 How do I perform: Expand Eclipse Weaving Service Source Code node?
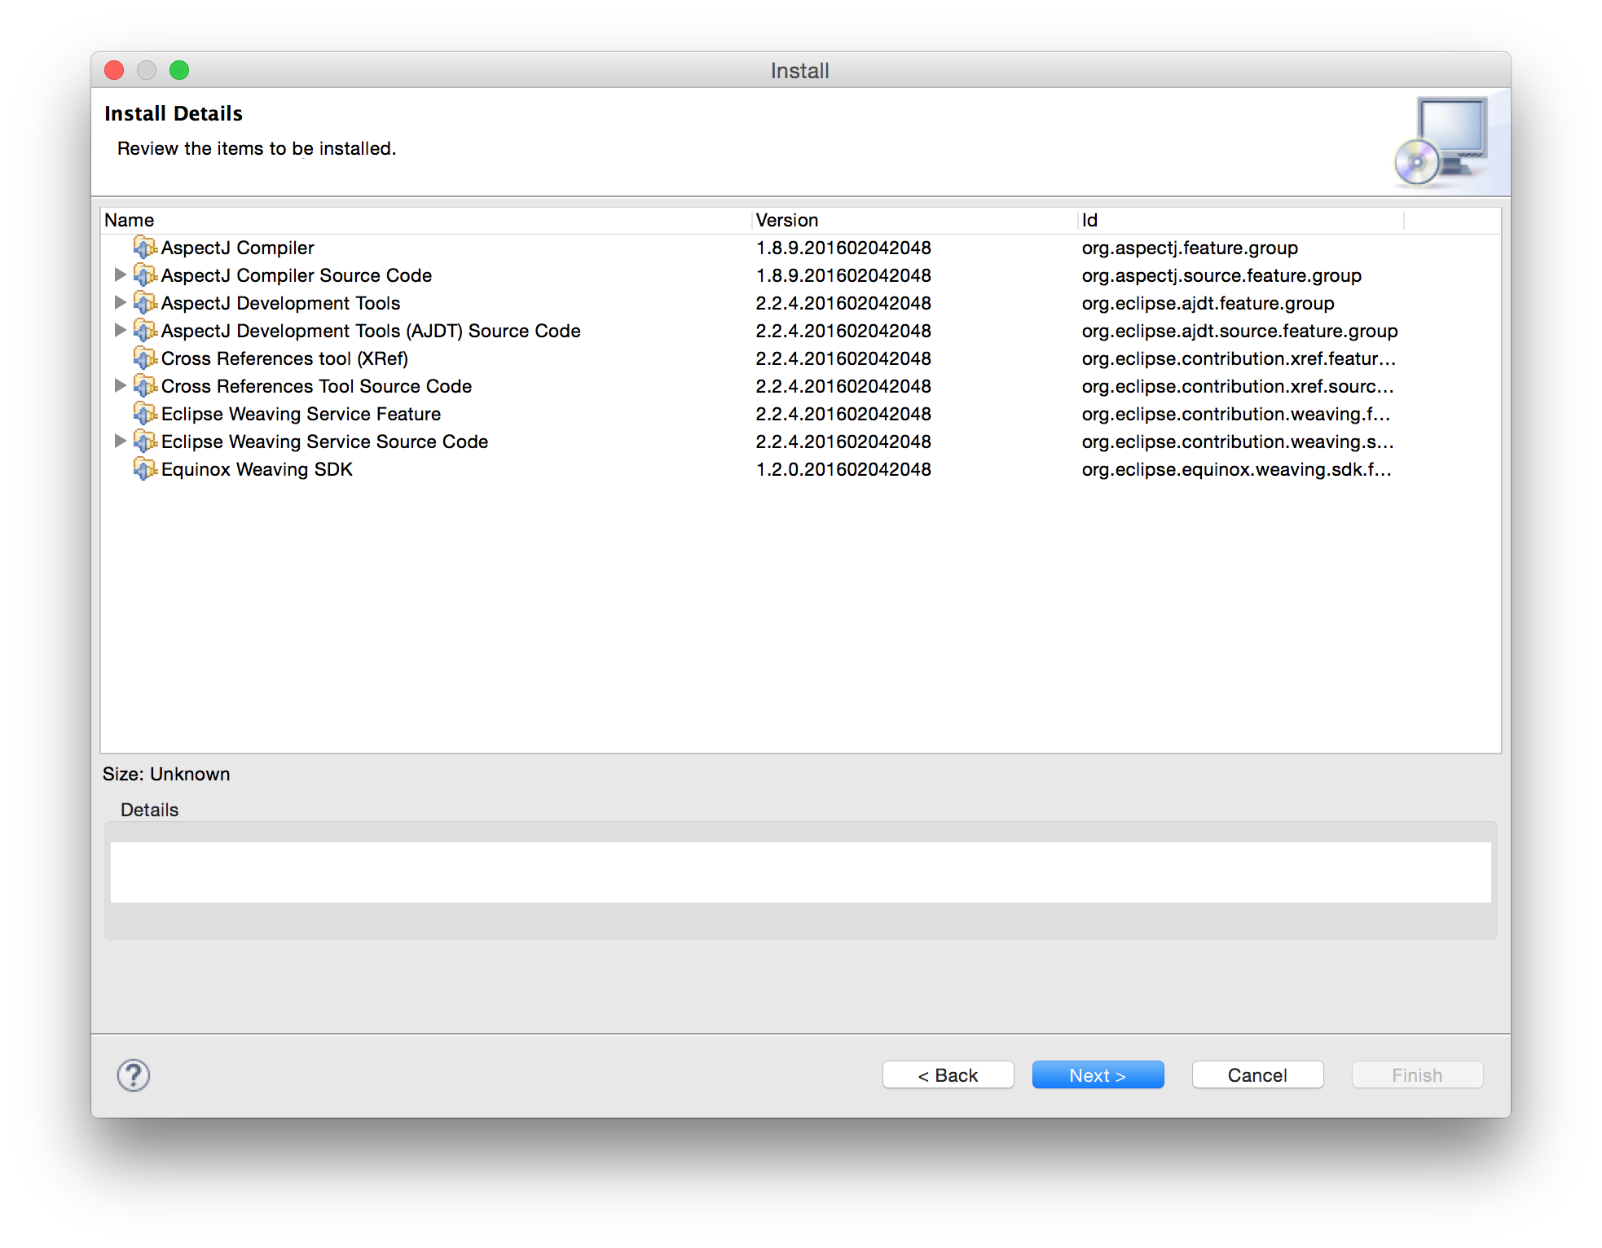[x=120, y=442]
